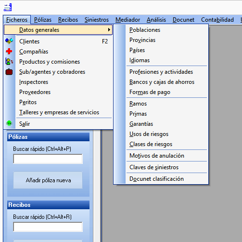This screenshot has height=242, width=242.
Task: Expand the Datos generales submenu arrow
Action: [109, 30]
